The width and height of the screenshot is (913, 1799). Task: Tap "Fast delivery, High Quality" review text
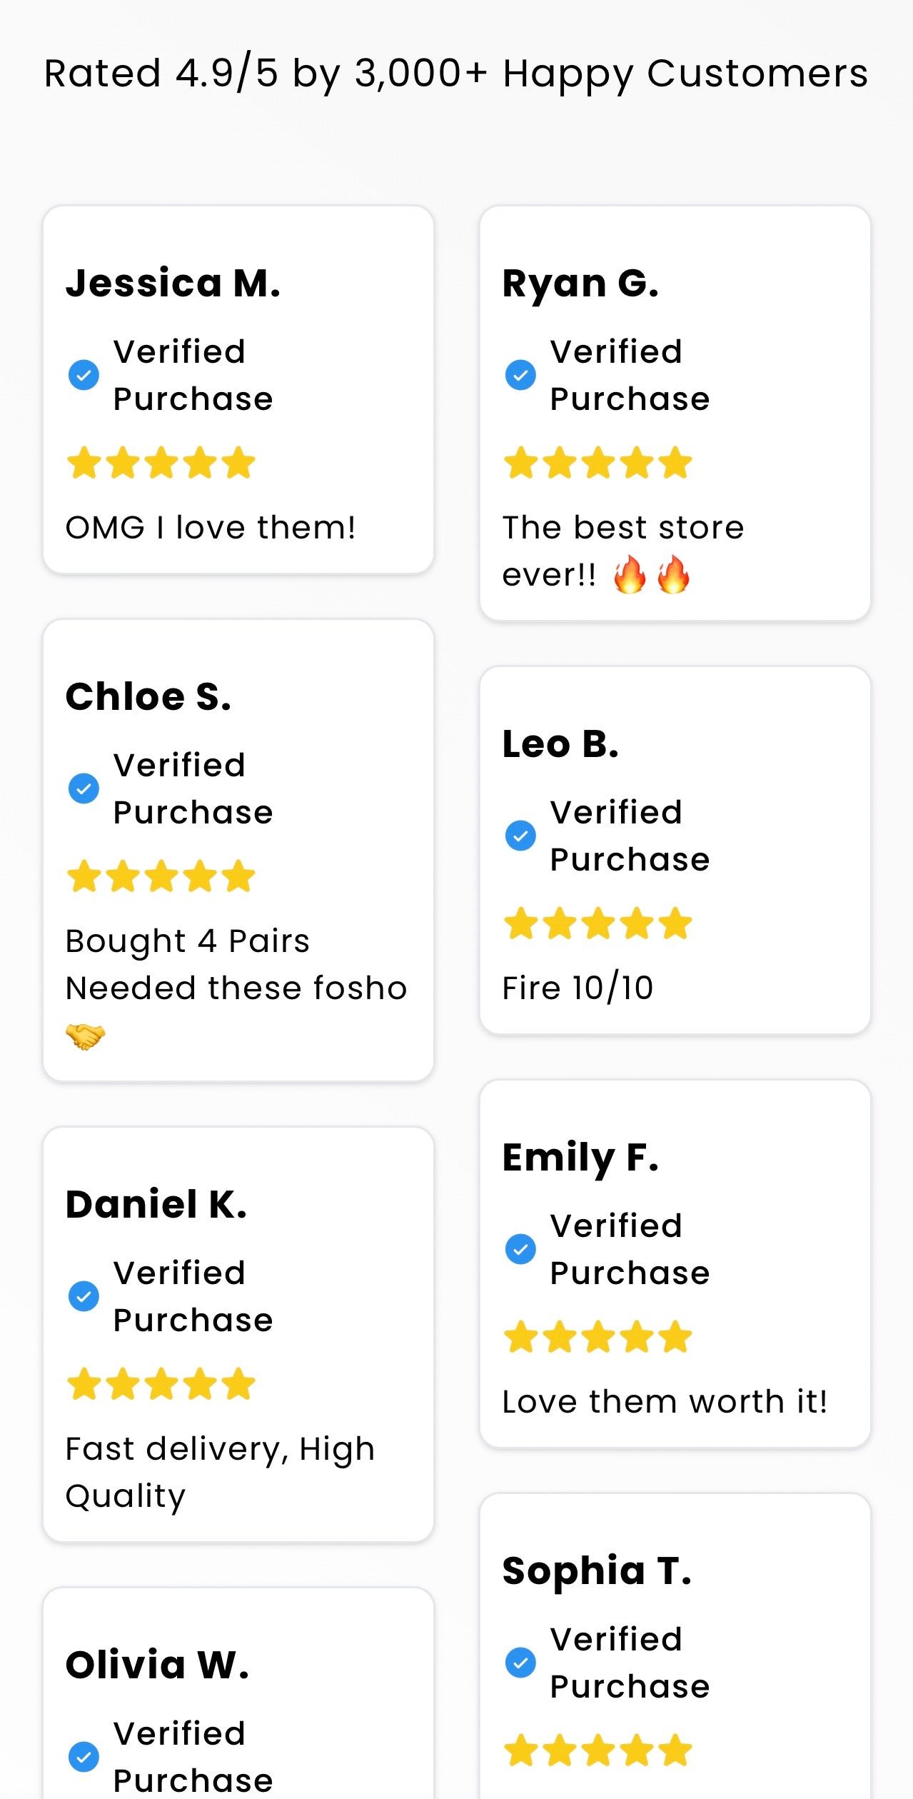click(220, 1473)
